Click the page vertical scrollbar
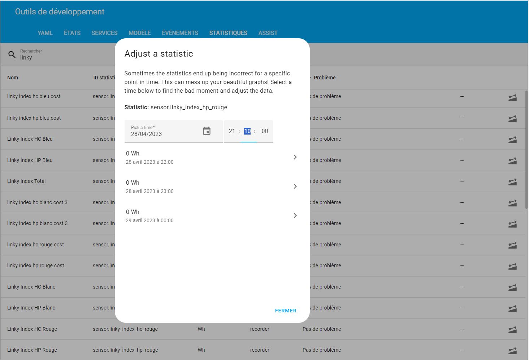Image resolution: width=529 pixels, height=360 pixels. coord(527,150)
